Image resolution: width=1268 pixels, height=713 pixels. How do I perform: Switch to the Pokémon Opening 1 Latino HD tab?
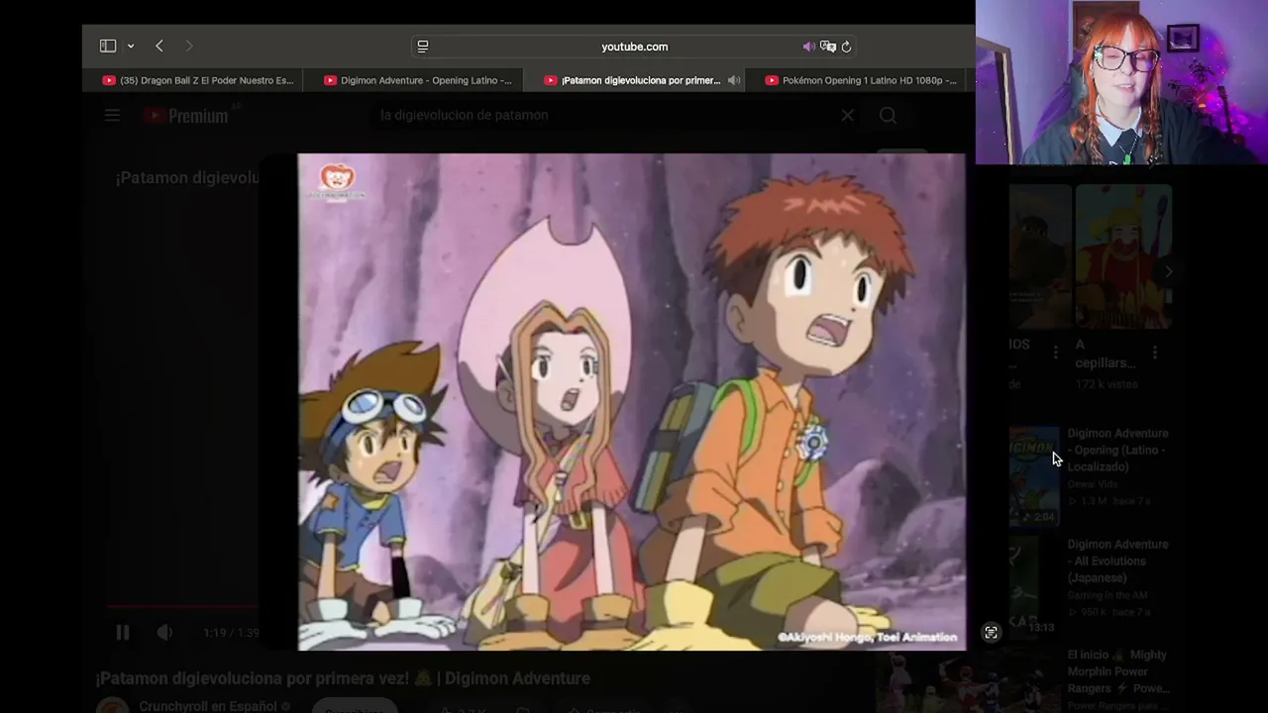tap(860, 80)
